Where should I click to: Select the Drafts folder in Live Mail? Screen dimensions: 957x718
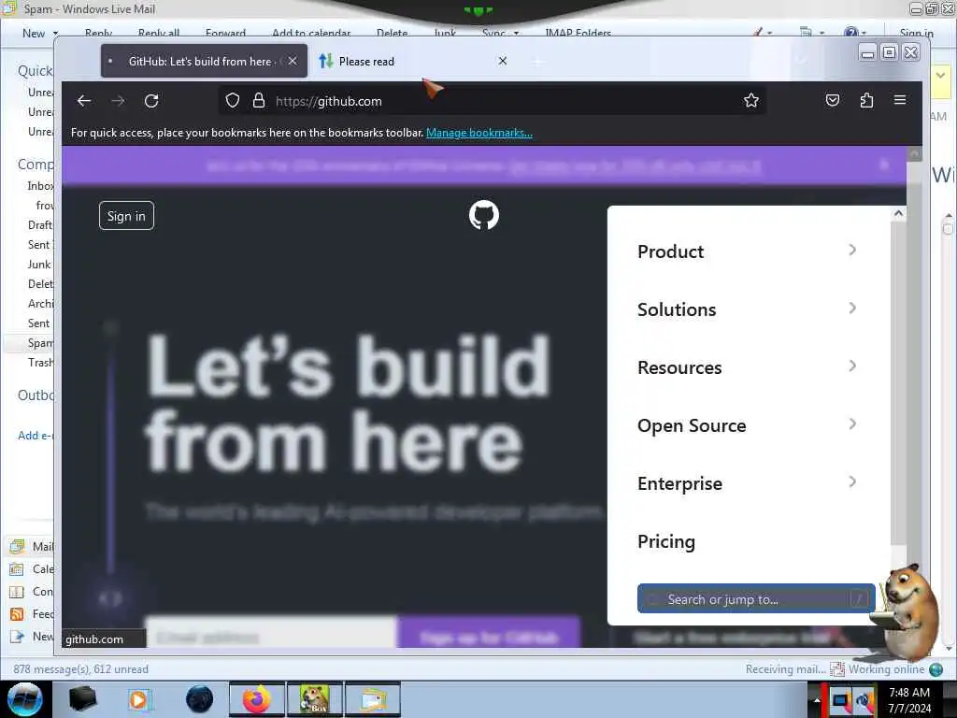click(40, 224)
